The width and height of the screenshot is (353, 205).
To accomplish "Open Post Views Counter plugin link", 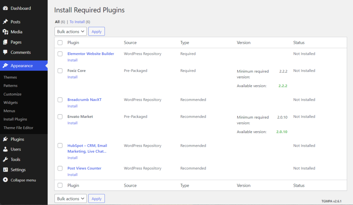I will coord(84,168).
